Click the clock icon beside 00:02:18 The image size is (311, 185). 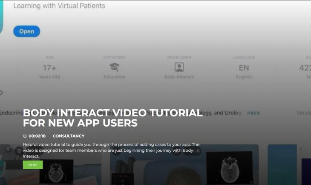[x=25, y=136]
